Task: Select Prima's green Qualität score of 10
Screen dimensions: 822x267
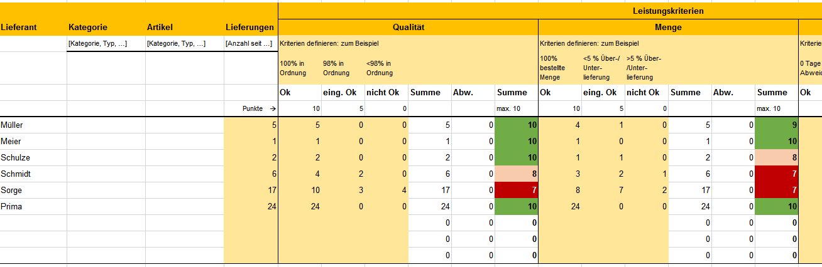Action: 517,207
